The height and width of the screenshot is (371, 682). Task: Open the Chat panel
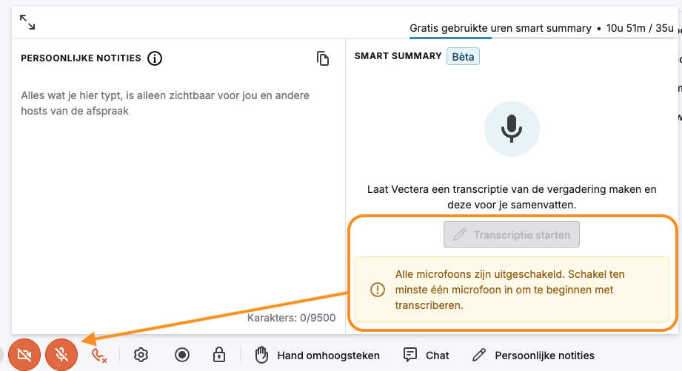tap(426, 355)
